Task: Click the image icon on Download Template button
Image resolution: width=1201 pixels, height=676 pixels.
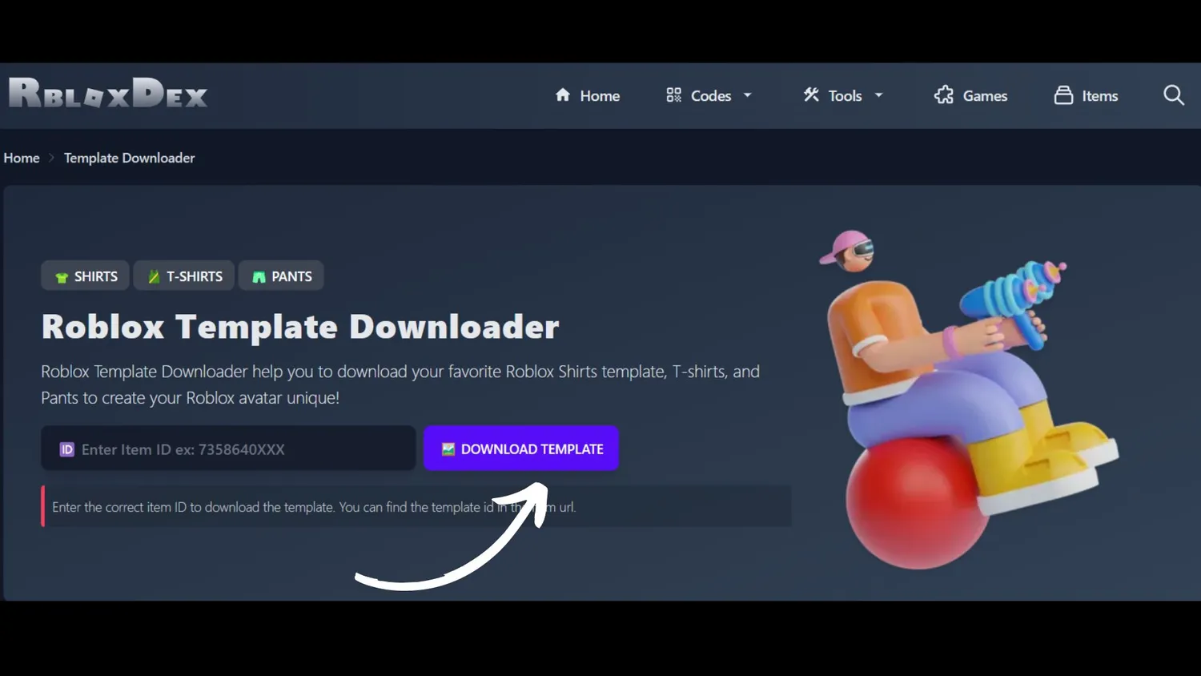Action: [x=448, y=449]
